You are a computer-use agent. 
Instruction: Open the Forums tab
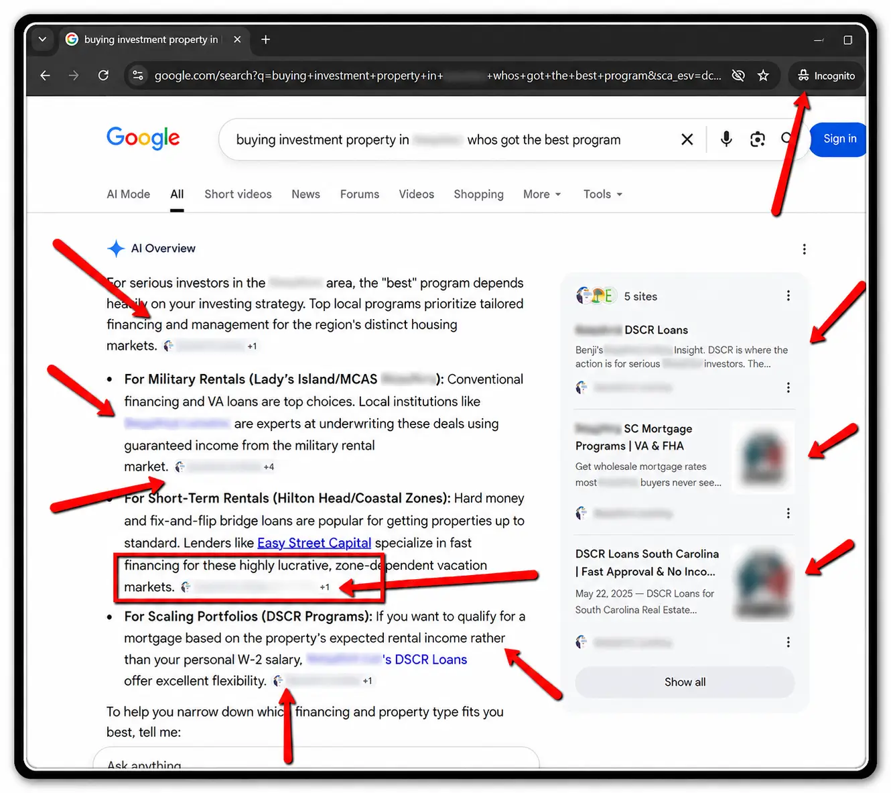[360, 194]
